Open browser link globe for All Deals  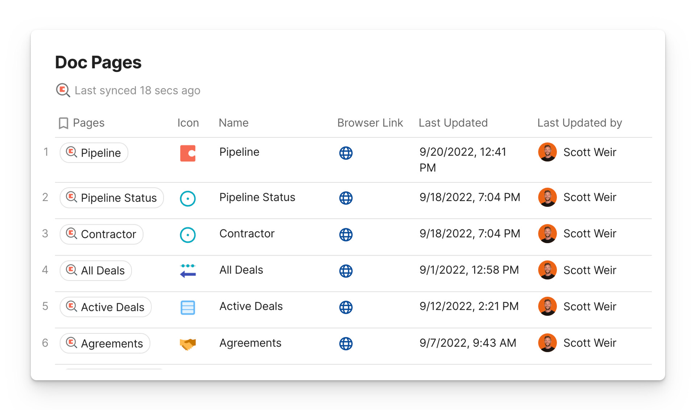pos(345,271)
